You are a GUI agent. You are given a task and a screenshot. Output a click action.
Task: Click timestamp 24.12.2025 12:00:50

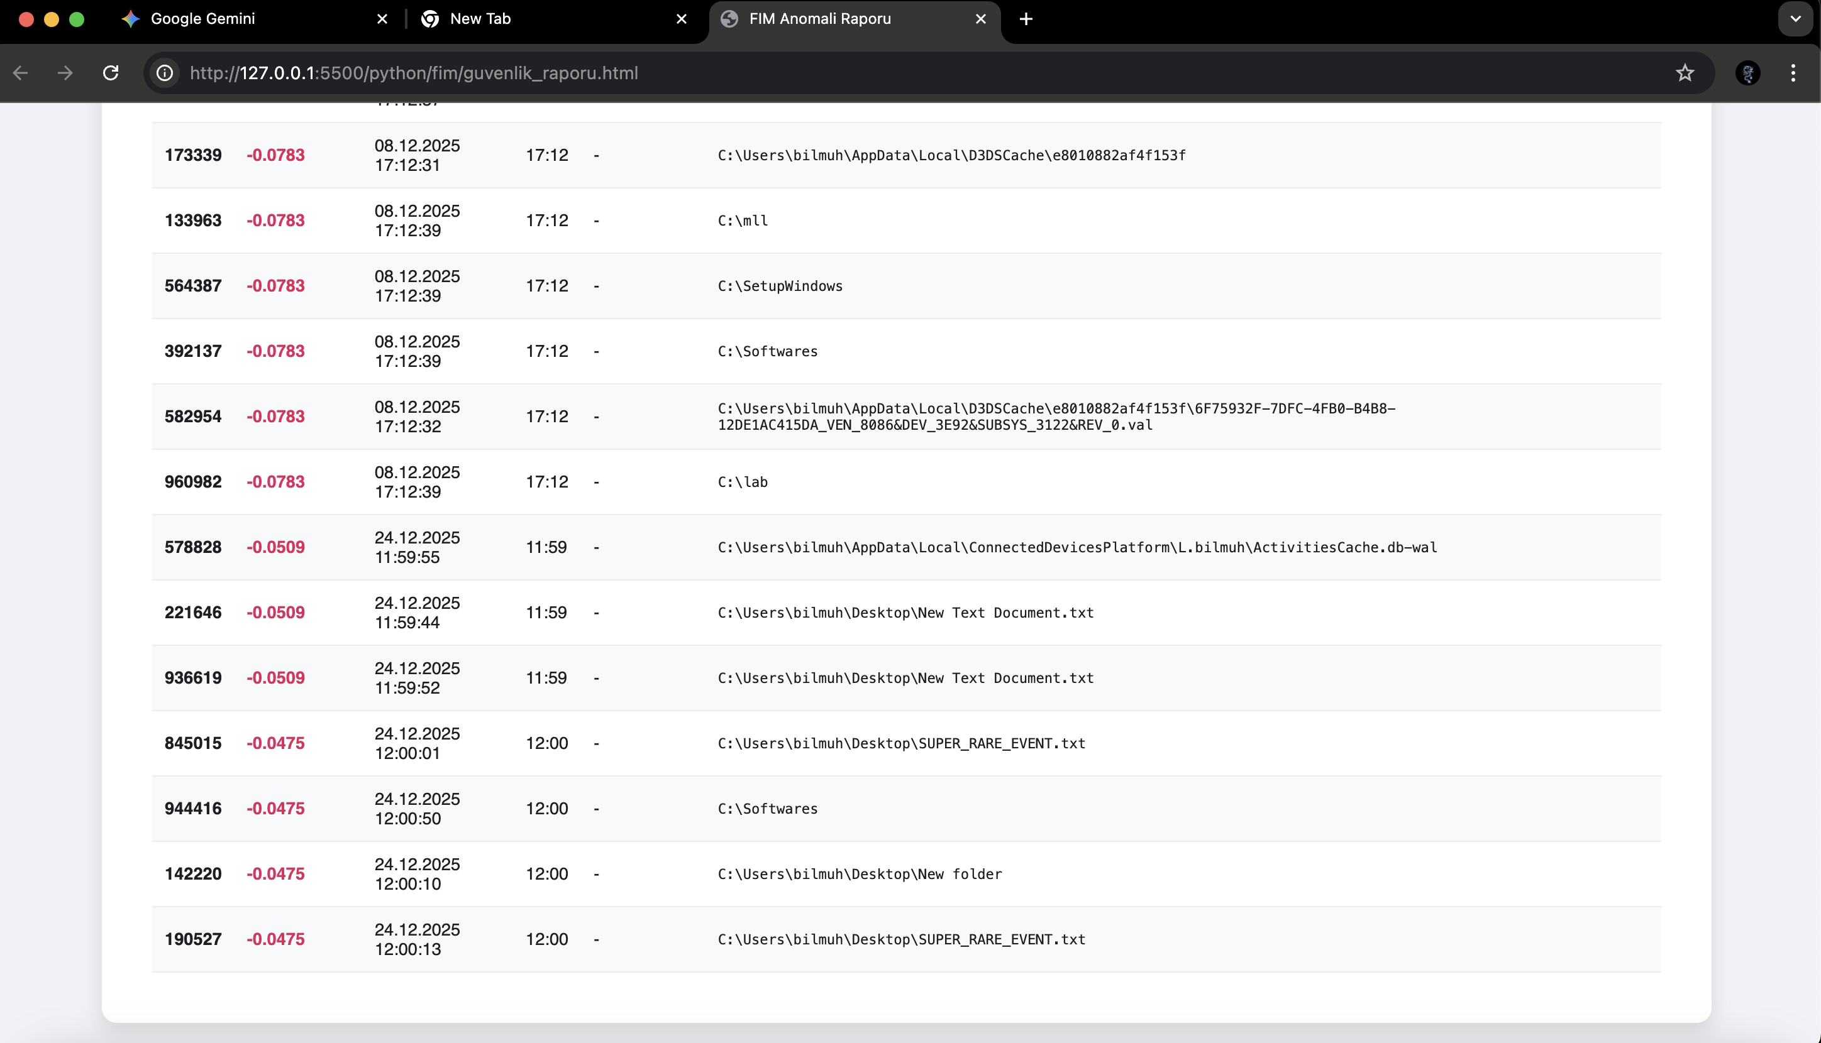coord(418,809)
